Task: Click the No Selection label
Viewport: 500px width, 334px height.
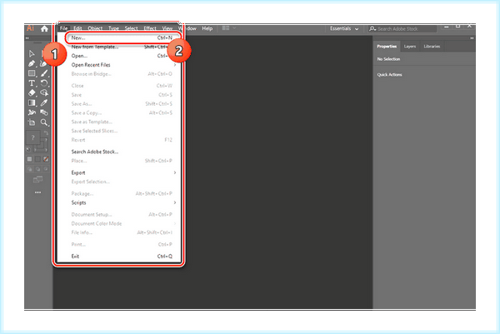Action: 388,59
